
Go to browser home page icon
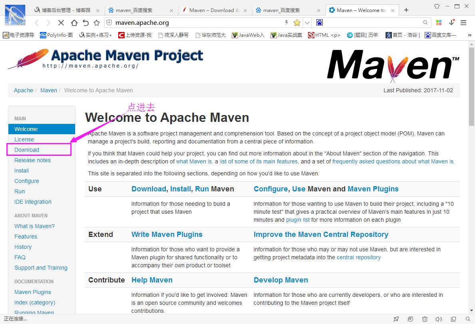point(74,23)
